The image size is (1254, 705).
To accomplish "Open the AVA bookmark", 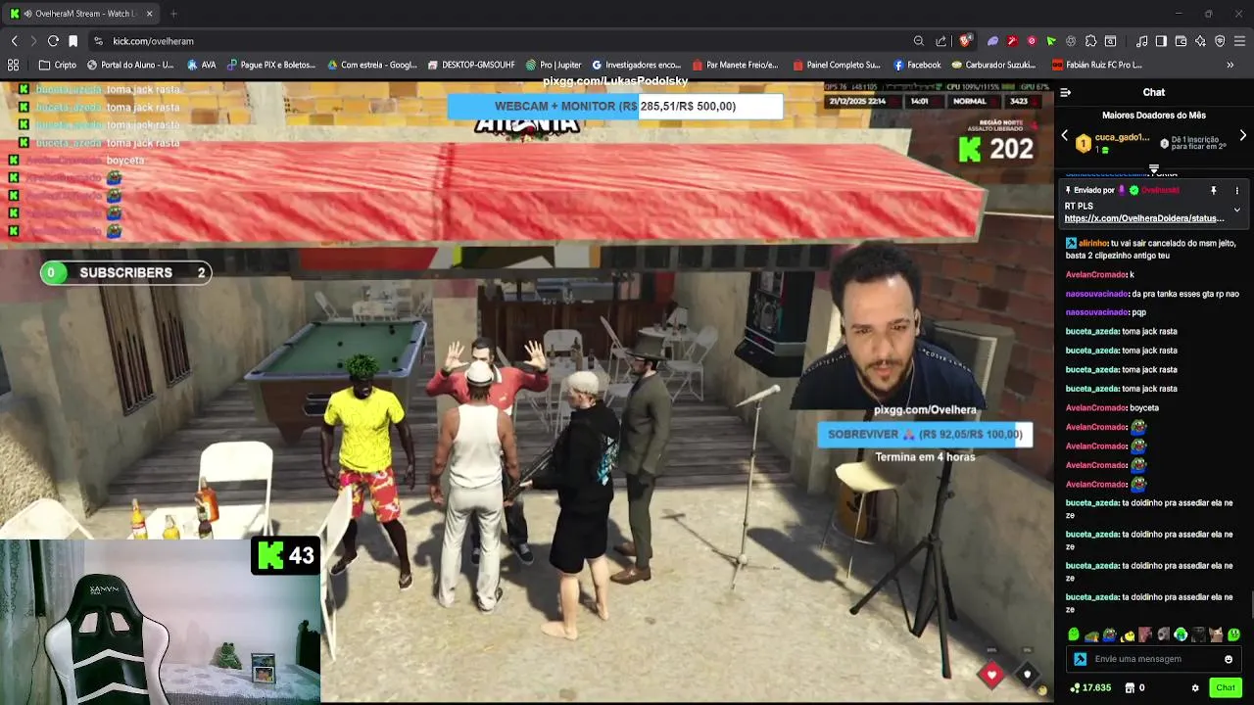I will (x=202, y=65).
